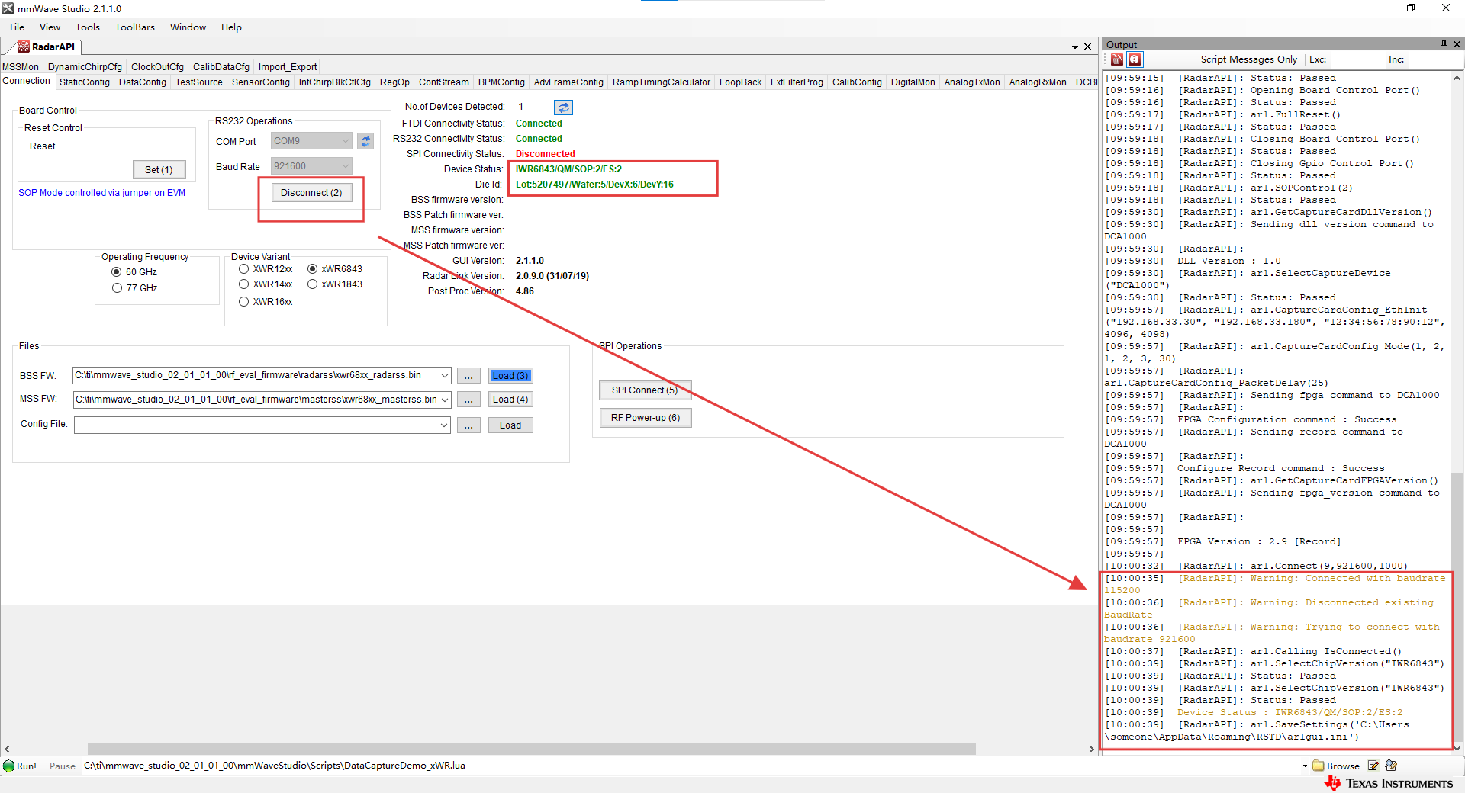1465x793 pixels.
Task: Expand the COM Port dropdown
Action: [345, 141]
